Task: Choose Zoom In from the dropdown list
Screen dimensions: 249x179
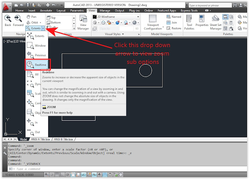Action: (37, 122)
